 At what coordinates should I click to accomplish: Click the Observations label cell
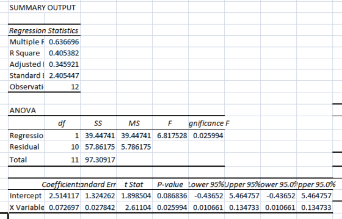click(27, 87)
